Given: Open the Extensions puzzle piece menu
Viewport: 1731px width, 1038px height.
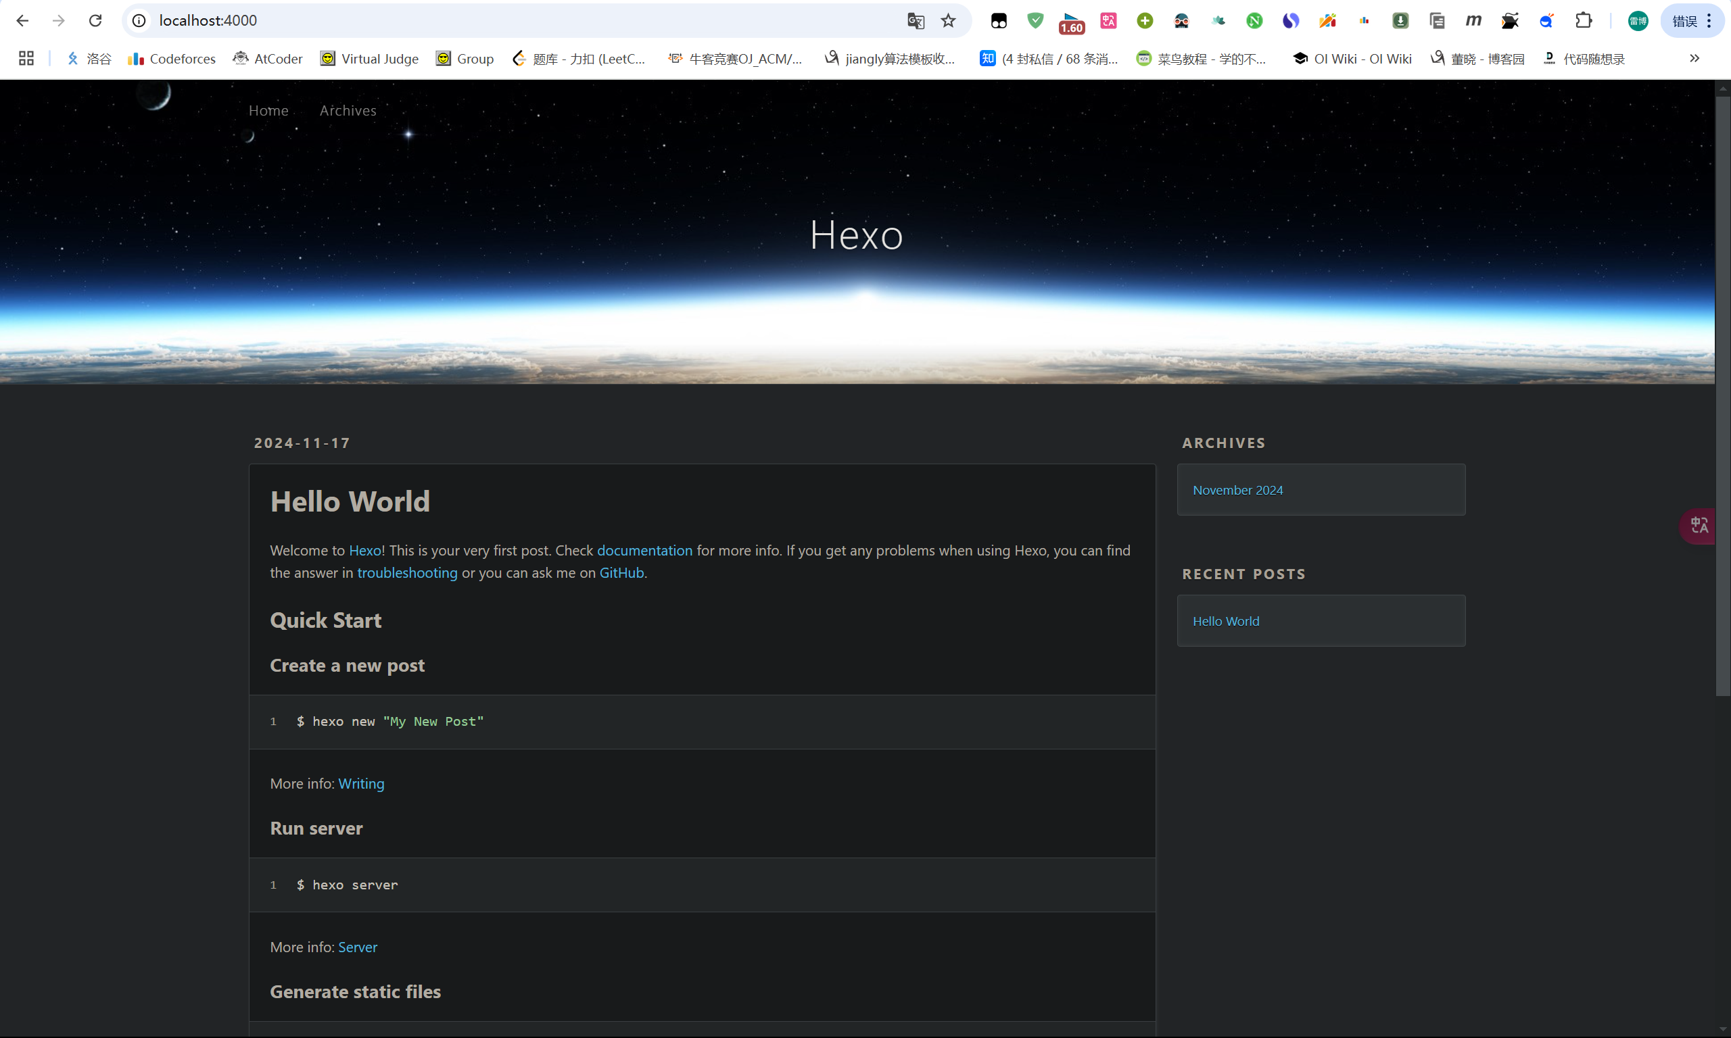Looking at the screenshot, I should coord(1584,21).
